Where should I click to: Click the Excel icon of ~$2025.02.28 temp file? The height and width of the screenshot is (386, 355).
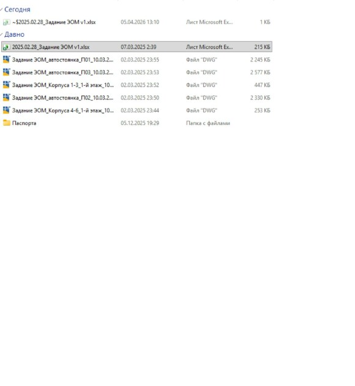point(6,22)
